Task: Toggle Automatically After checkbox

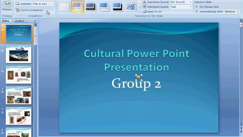Action: [197, 12]
